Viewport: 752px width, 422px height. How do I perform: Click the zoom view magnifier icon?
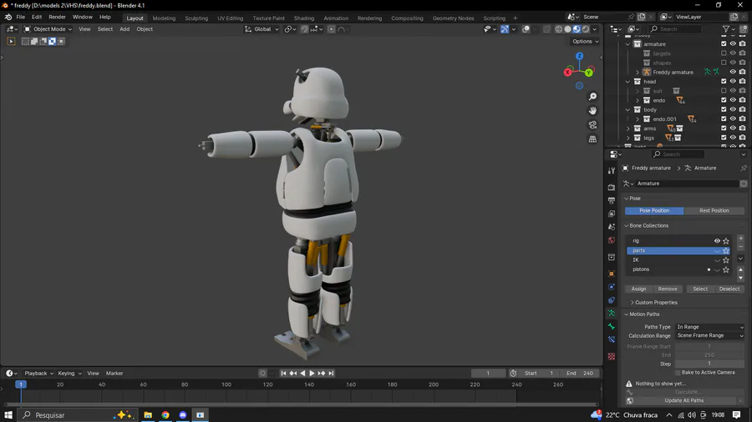[592, 97]
